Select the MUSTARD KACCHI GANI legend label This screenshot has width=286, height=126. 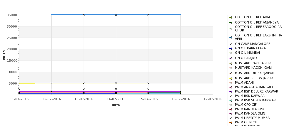click(x=253, y=68)
